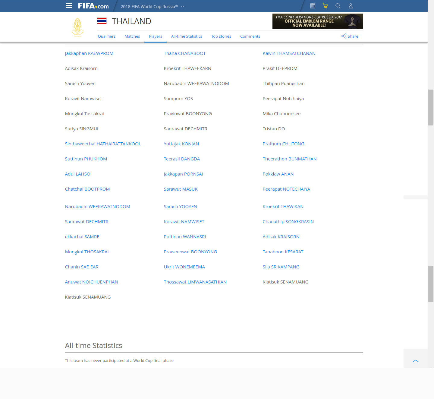Open Ukrit WONEMEEMA player link

184,267
